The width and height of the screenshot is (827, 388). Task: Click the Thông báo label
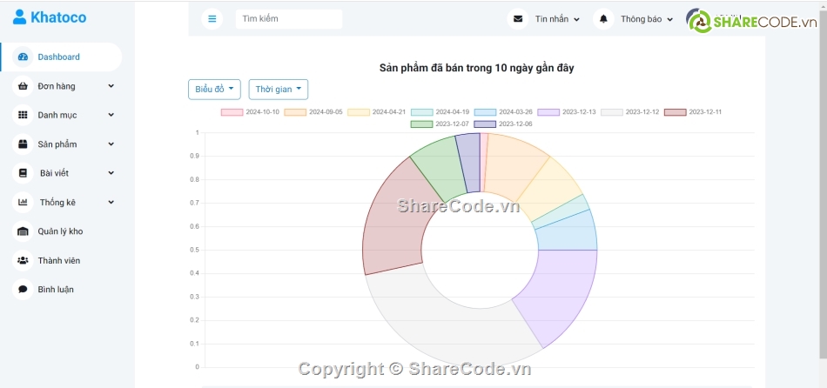tap(641, 19)
